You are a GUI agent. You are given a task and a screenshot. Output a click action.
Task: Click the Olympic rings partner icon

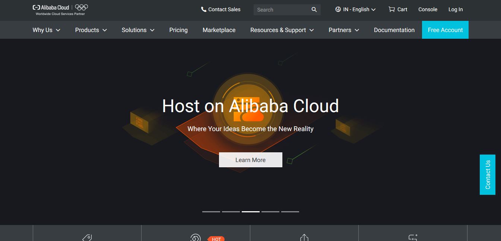(x=82, y=7)
